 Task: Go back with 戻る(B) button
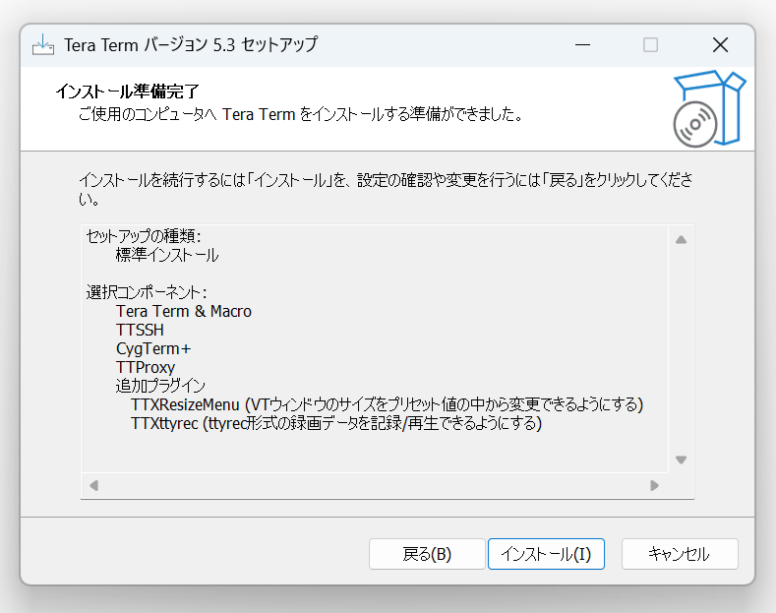[427, 554]
